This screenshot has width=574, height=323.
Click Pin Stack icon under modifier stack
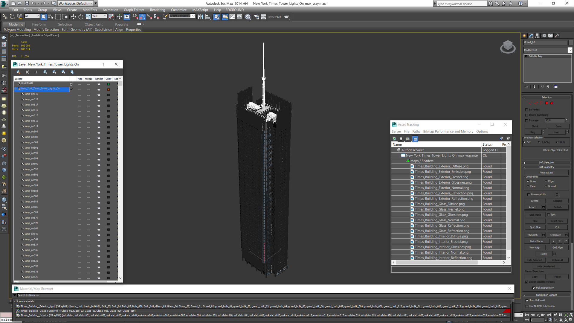click(527, 87)
